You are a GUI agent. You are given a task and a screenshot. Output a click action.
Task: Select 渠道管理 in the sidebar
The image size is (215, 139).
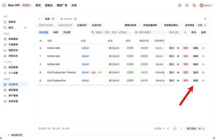pos(15,84)
